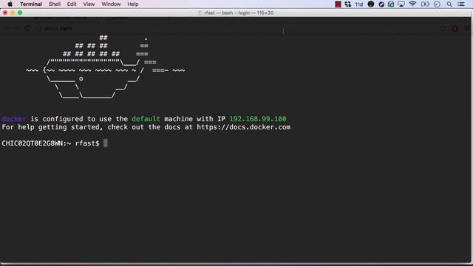Open the Time Machine clock icon
Screen dimensions: 473x266
[x=437, y=4]
